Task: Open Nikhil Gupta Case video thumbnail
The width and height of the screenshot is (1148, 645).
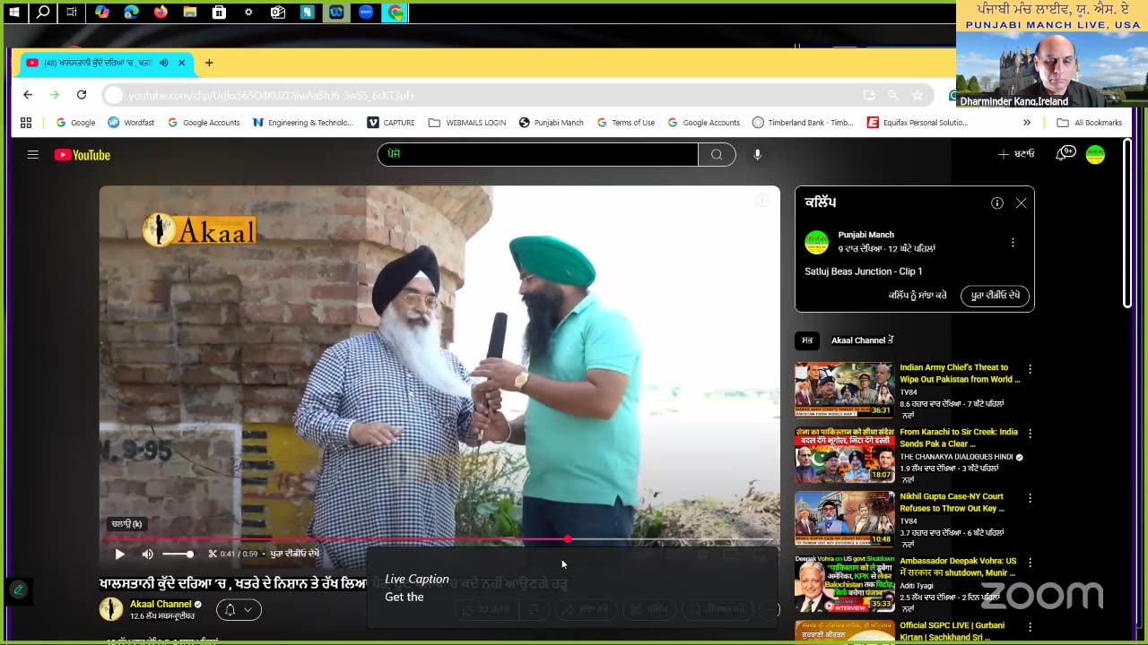Action: [x=844, y=519]
